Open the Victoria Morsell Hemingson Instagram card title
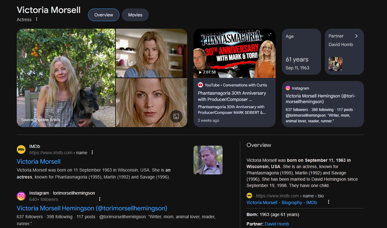387x228 pixels. 320,99
